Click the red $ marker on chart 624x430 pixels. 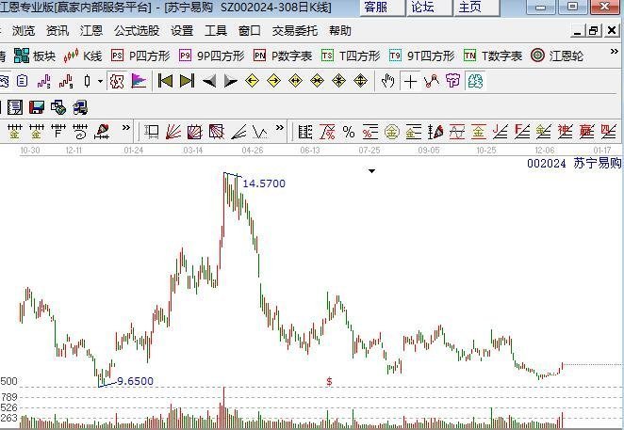[329, 381]
